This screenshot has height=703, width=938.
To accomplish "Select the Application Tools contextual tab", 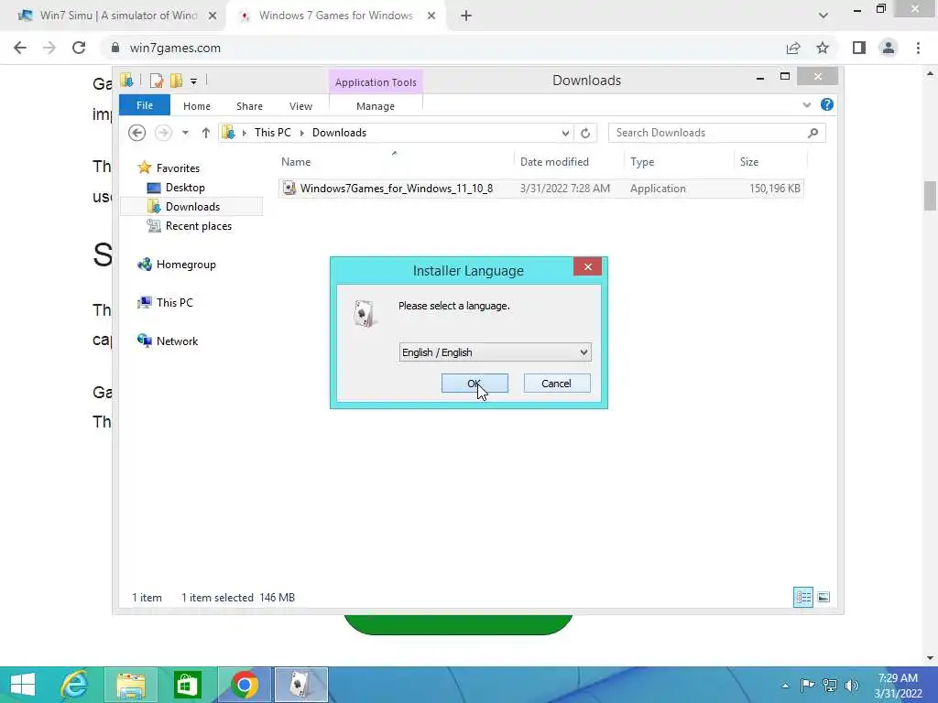I will [376, 82].
